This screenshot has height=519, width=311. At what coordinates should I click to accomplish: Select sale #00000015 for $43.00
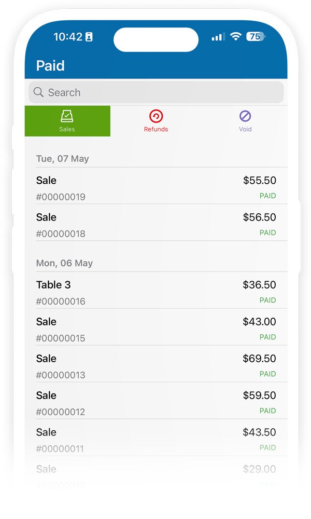(155, 329)
